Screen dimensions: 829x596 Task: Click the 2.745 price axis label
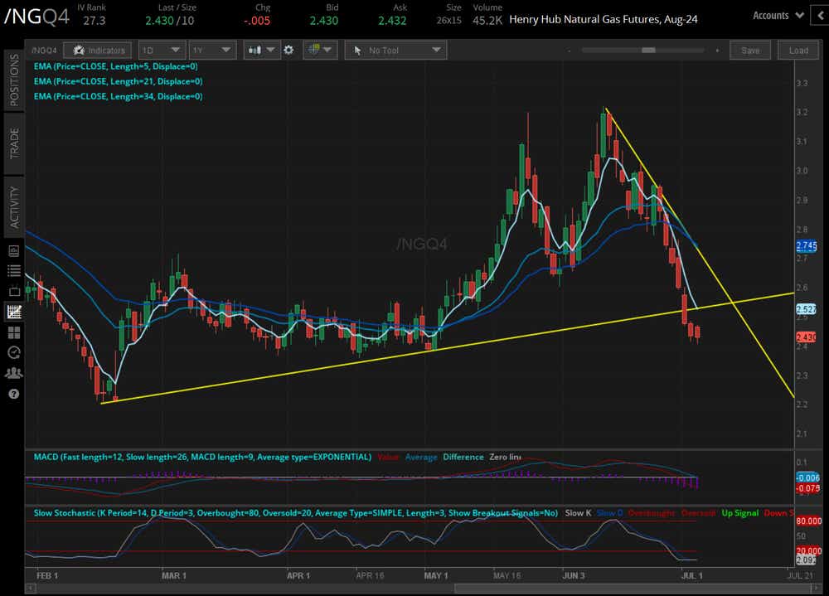click(807, 245)
